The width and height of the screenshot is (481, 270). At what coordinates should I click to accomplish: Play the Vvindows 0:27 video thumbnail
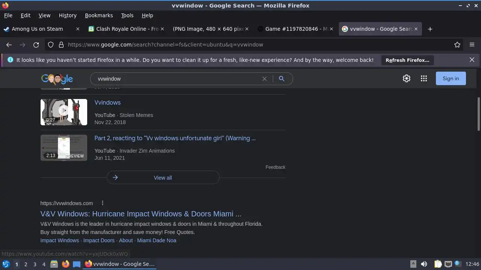click(64, 112)
